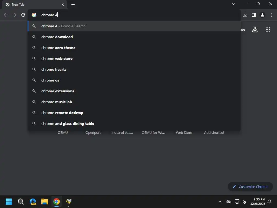Close the New Tab tab
Screen dimensions: 277x208
click(x=63, y=5)
